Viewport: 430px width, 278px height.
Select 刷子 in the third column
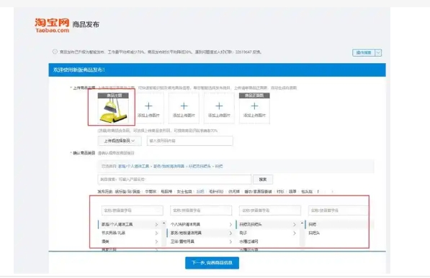tap(243, 233)
